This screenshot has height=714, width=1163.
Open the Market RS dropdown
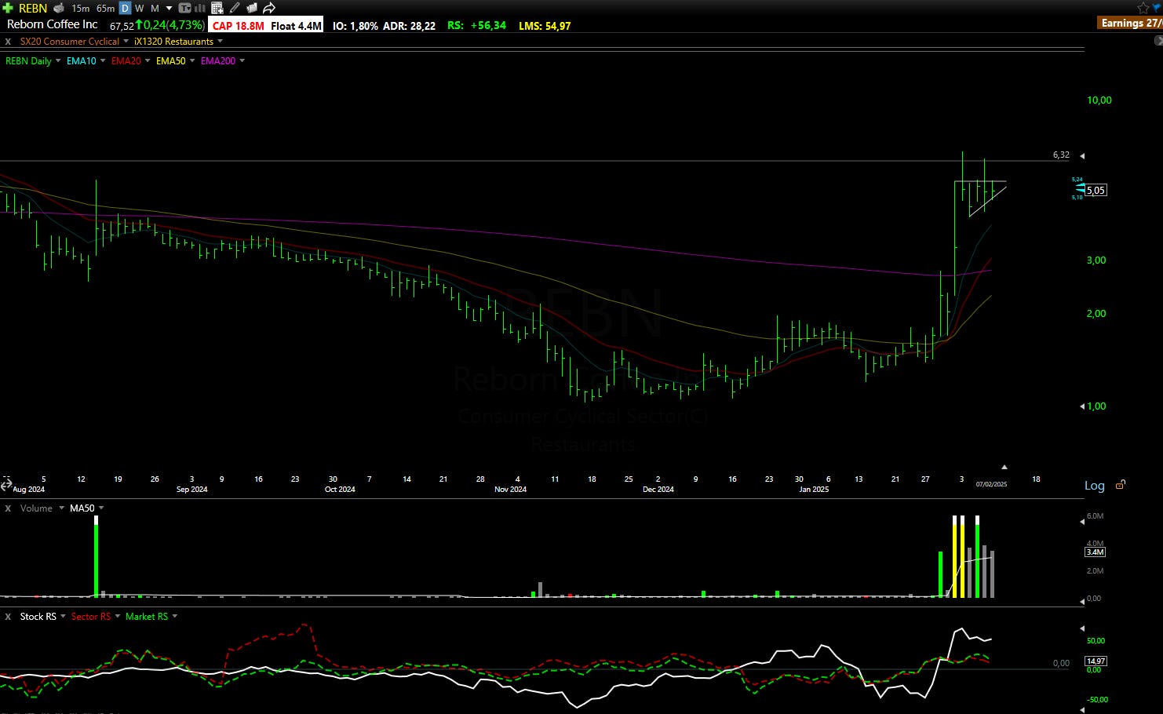174,617
